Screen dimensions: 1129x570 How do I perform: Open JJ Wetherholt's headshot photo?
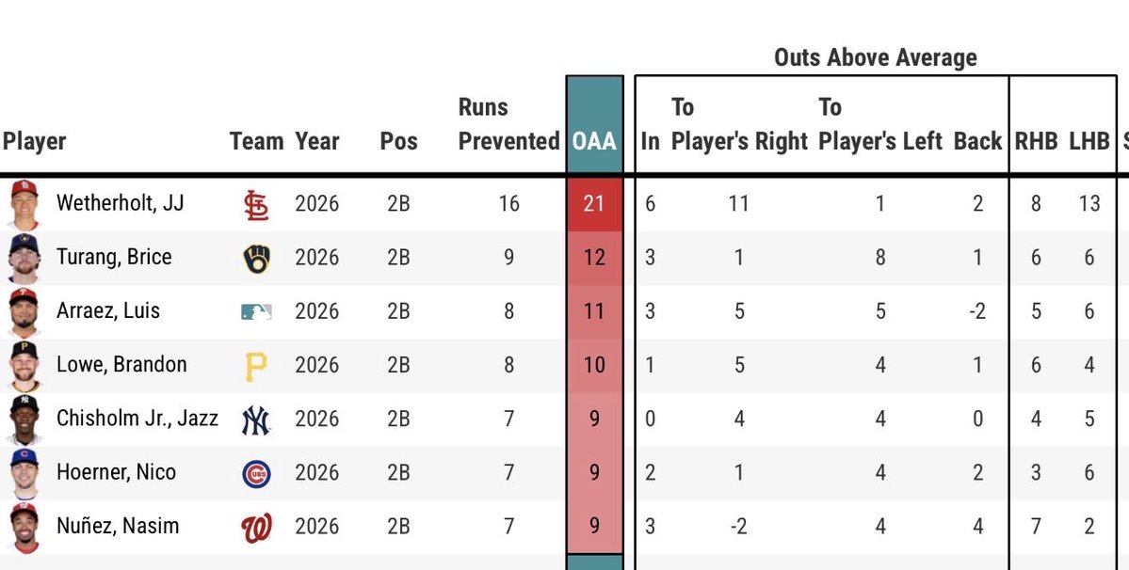coord(24,204)
